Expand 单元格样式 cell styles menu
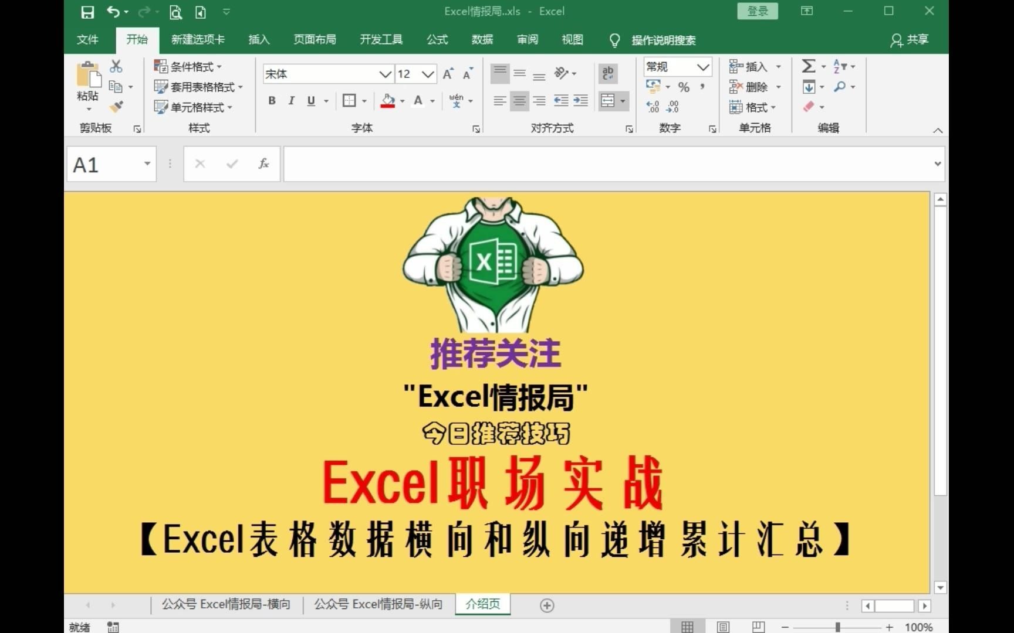This screenshot has width=1014, height=633. [x=193, y=107]
